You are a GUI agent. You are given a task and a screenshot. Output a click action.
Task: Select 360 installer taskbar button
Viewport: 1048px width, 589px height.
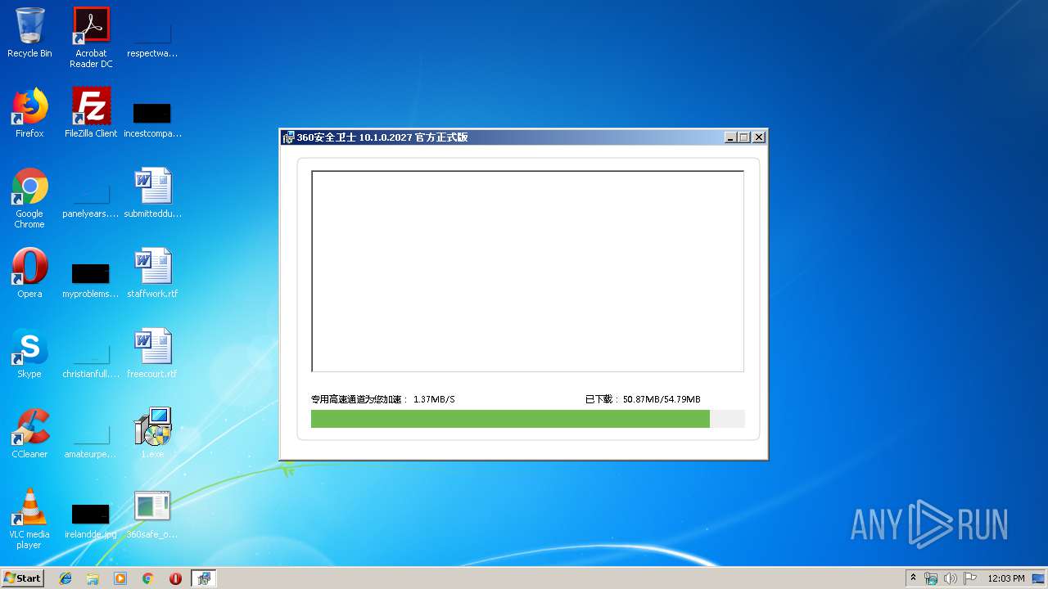click(204, 578)
